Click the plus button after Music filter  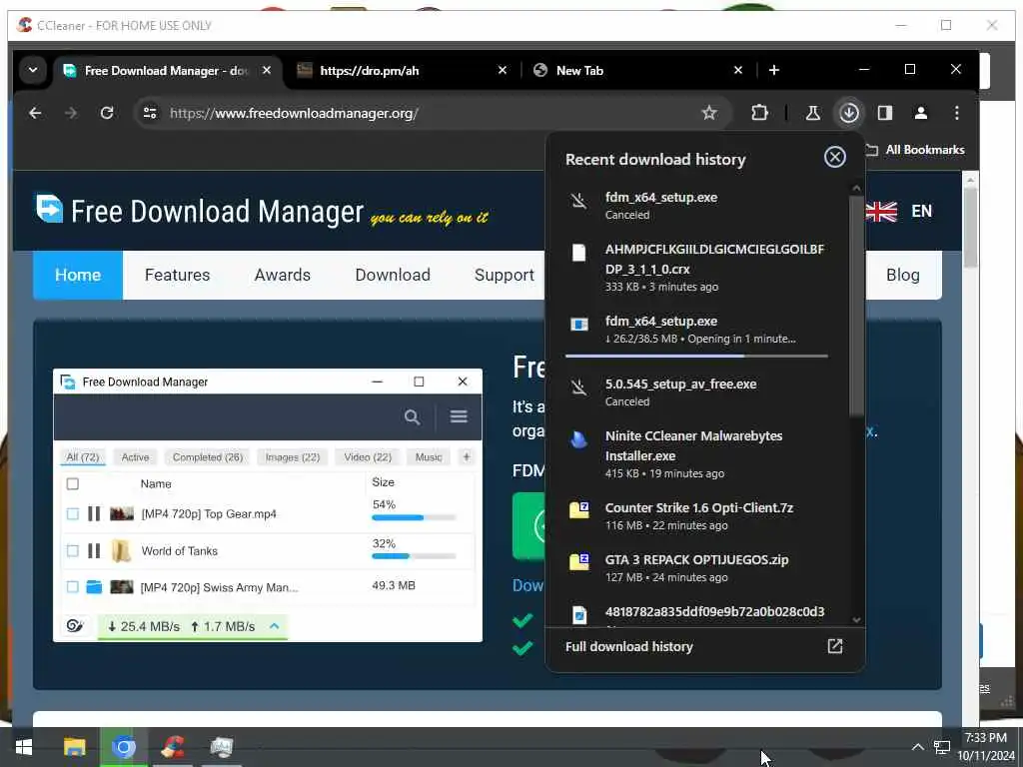pos(467,457)
